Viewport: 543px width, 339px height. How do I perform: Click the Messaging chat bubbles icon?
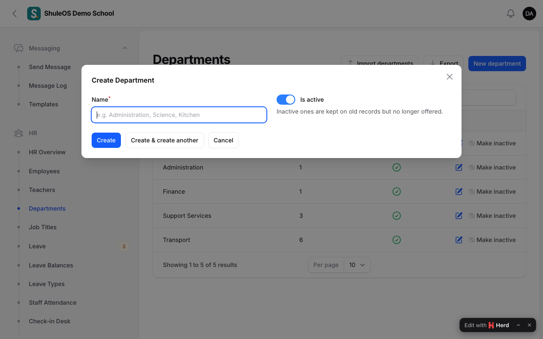click(x=19, y=48)
